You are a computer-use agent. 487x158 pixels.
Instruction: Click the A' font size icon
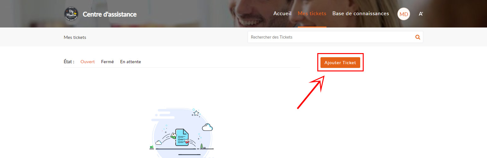click(421, 14)
